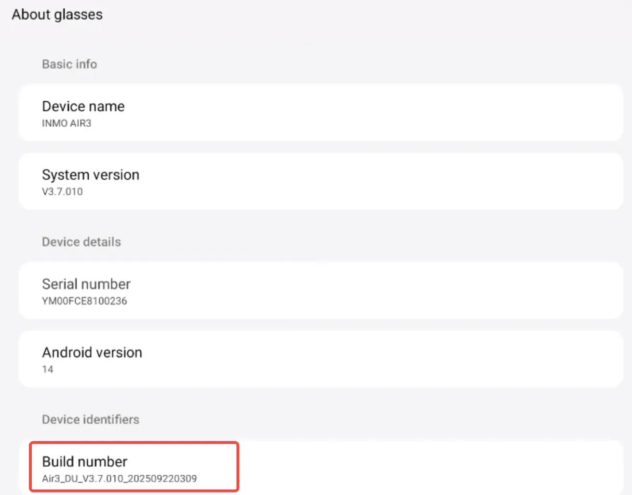Click serial number value YM00FCE8100236
The width and height of the screenshot is (632, 495).
click(x=84, y=301)
